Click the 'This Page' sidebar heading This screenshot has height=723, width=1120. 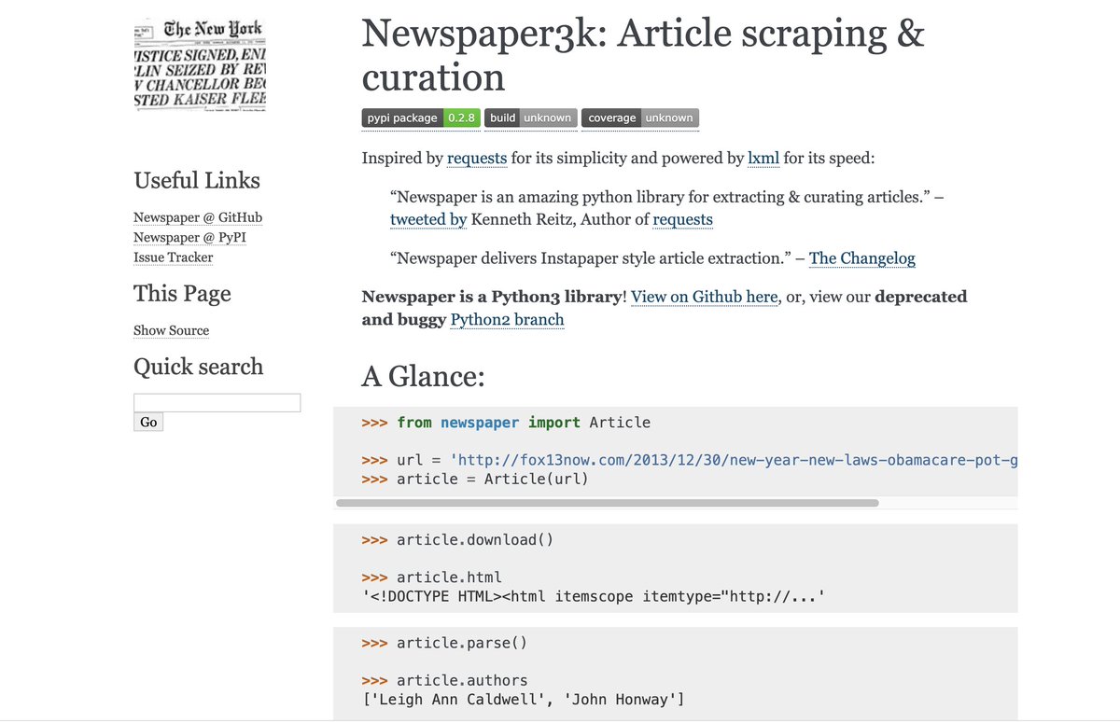(182, 293)
